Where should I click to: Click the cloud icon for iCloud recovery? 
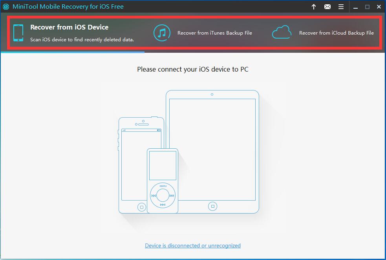(x=282, y=32)
